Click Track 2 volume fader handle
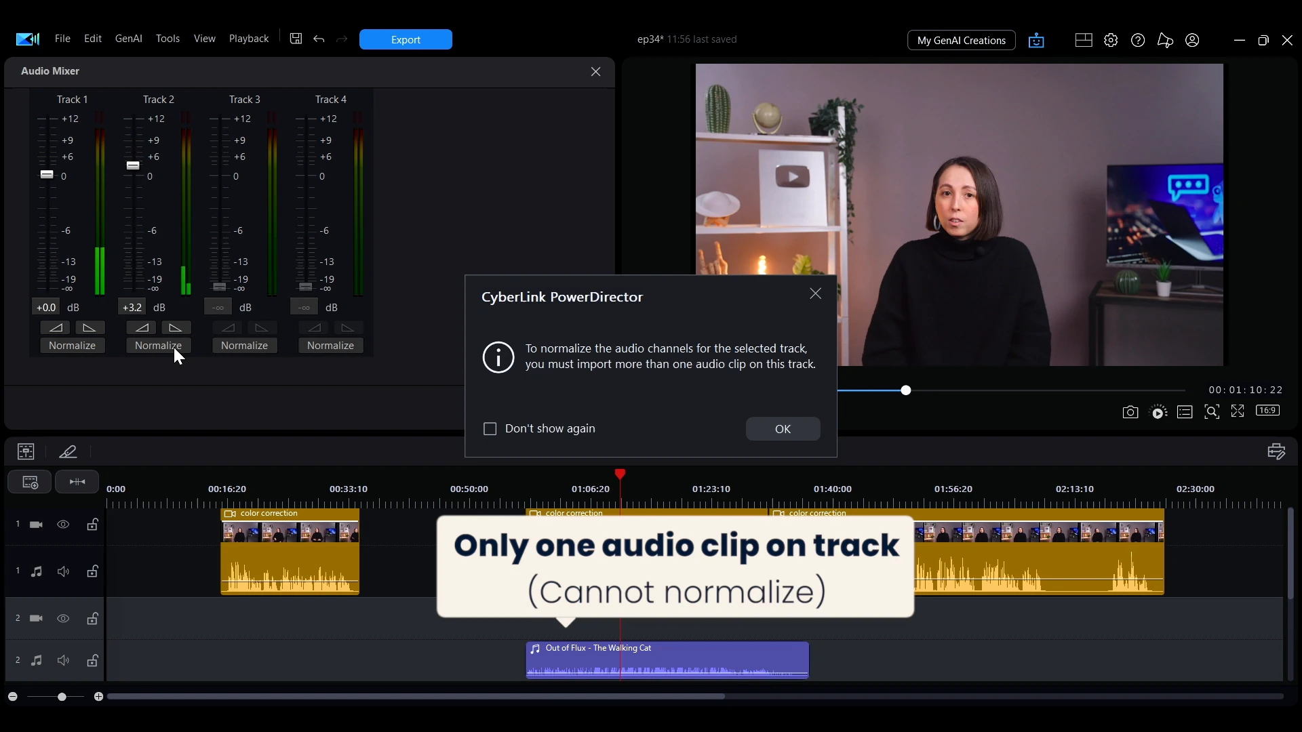This screenshot has width=1302, height=732. click(133, 165)
